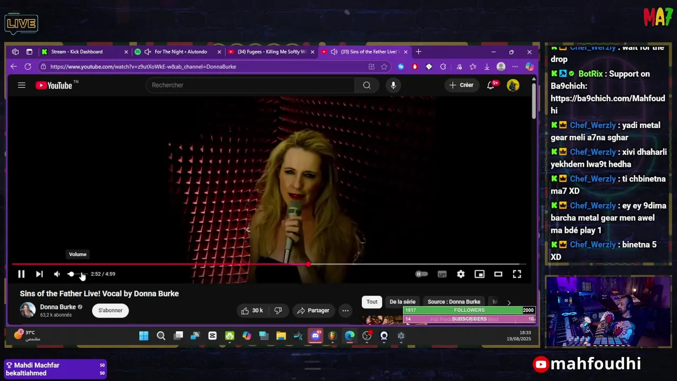Toggle the autoplay switch in the player
This screenshot has width=677, height=381.
click(x=422, y=274)
